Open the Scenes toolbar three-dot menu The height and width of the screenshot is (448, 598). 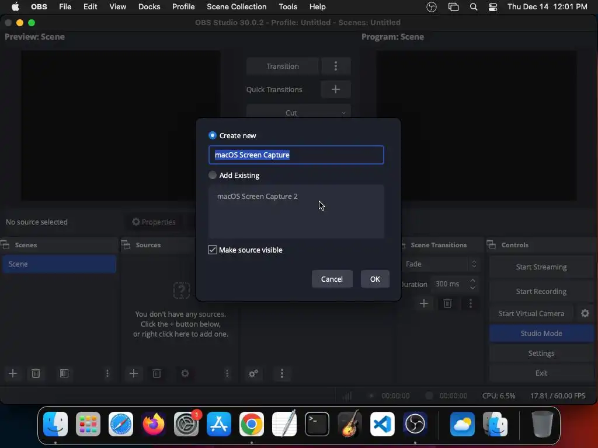(x=107, y=373)
